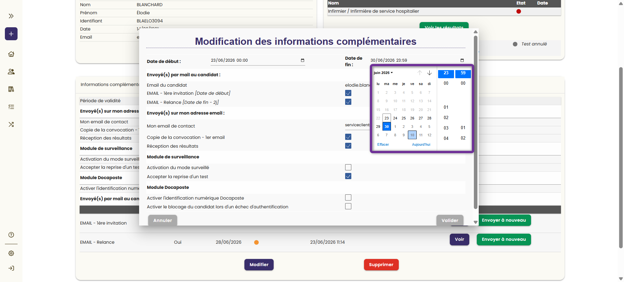Open the help question mark icon
The height and width of the screenshot is (282, 624).
[11, 235]
